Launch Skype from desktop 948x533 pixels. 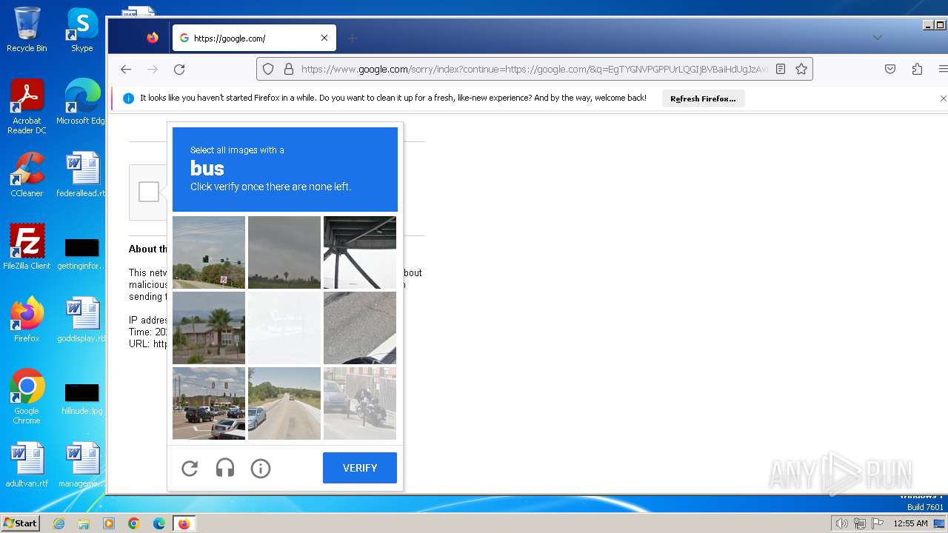pyautogui.click(x=82, y=30)
